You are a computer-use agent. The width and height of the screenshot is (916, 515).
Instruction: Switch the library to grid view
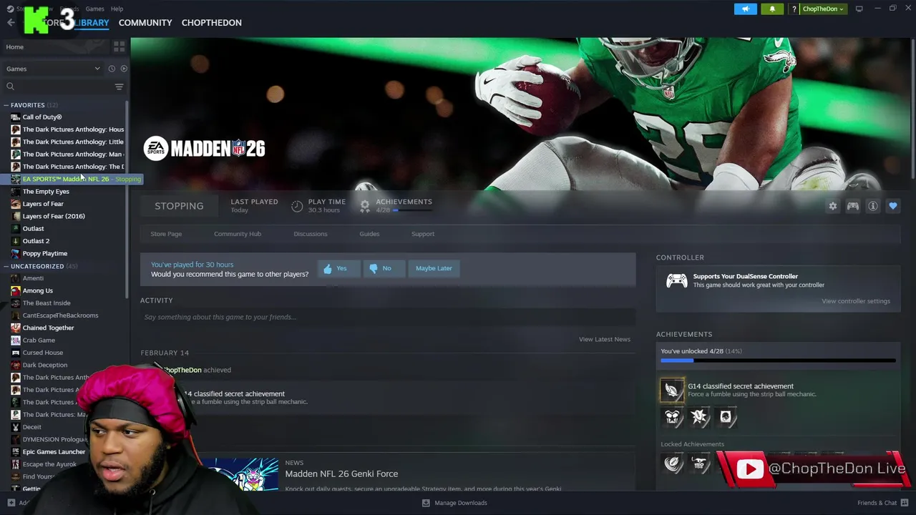pyautogui.click(x=119, y=46)
